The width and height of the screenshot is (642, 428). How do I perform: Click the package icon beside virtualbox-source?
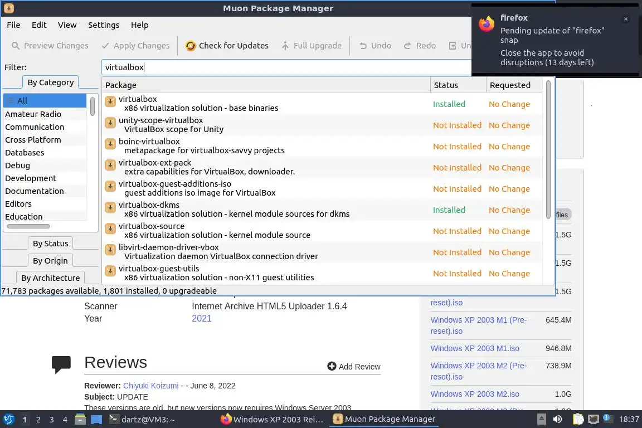tap(110, 228)
